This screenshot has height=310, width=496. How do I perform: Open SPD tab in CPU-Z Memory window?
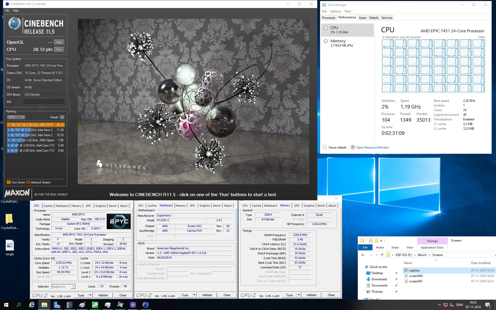[297, 206]
